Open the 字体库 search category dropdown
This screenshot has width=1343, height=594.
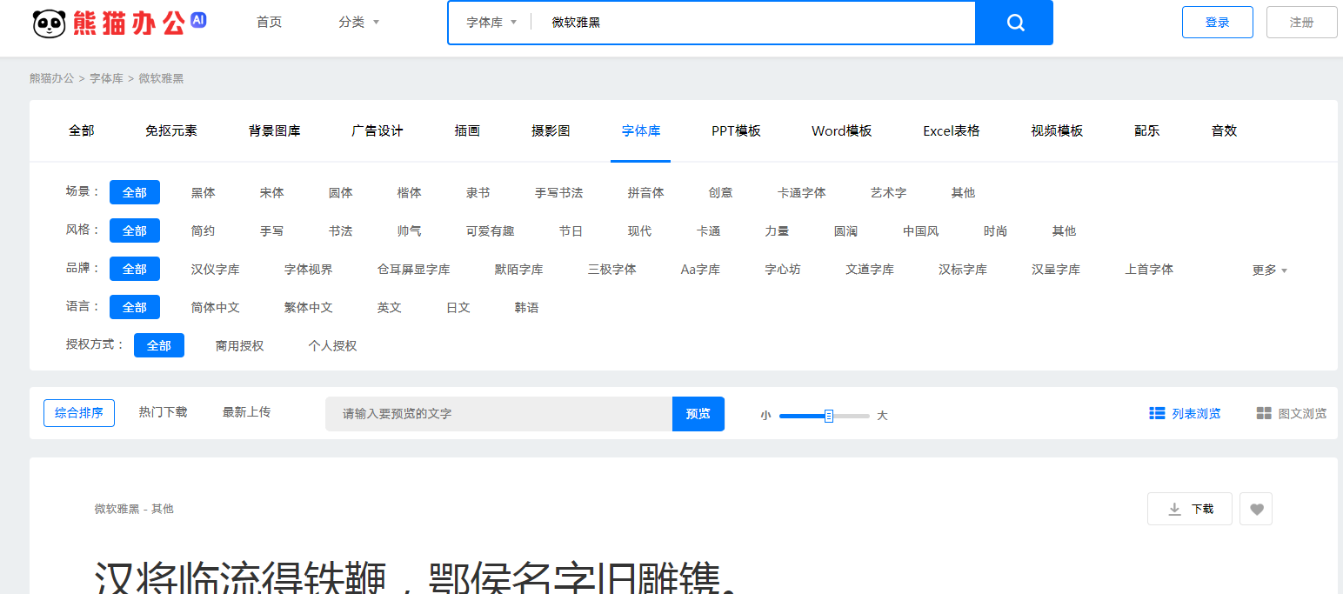click(x=491, y=23)
